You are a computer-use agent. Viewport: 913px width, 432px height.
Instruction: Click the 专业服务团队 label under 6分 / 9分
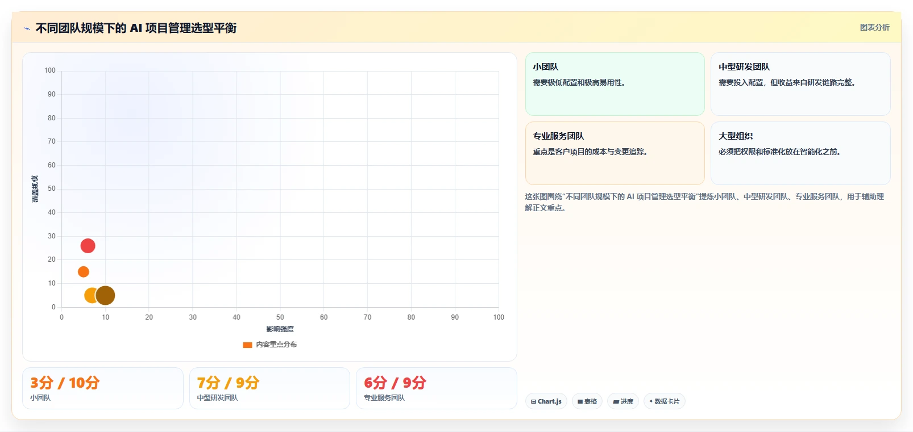tap(384, 398)
